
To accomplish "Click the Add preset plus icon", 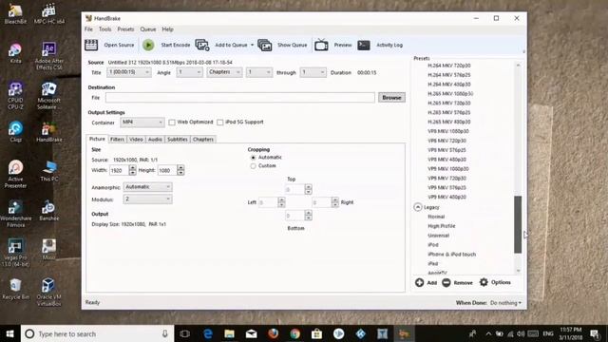I will [420, 282].
